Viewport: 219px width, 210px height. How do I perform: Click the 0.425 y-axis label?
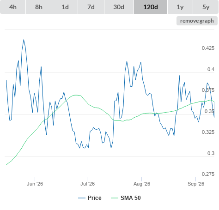(x=208, y=48)
